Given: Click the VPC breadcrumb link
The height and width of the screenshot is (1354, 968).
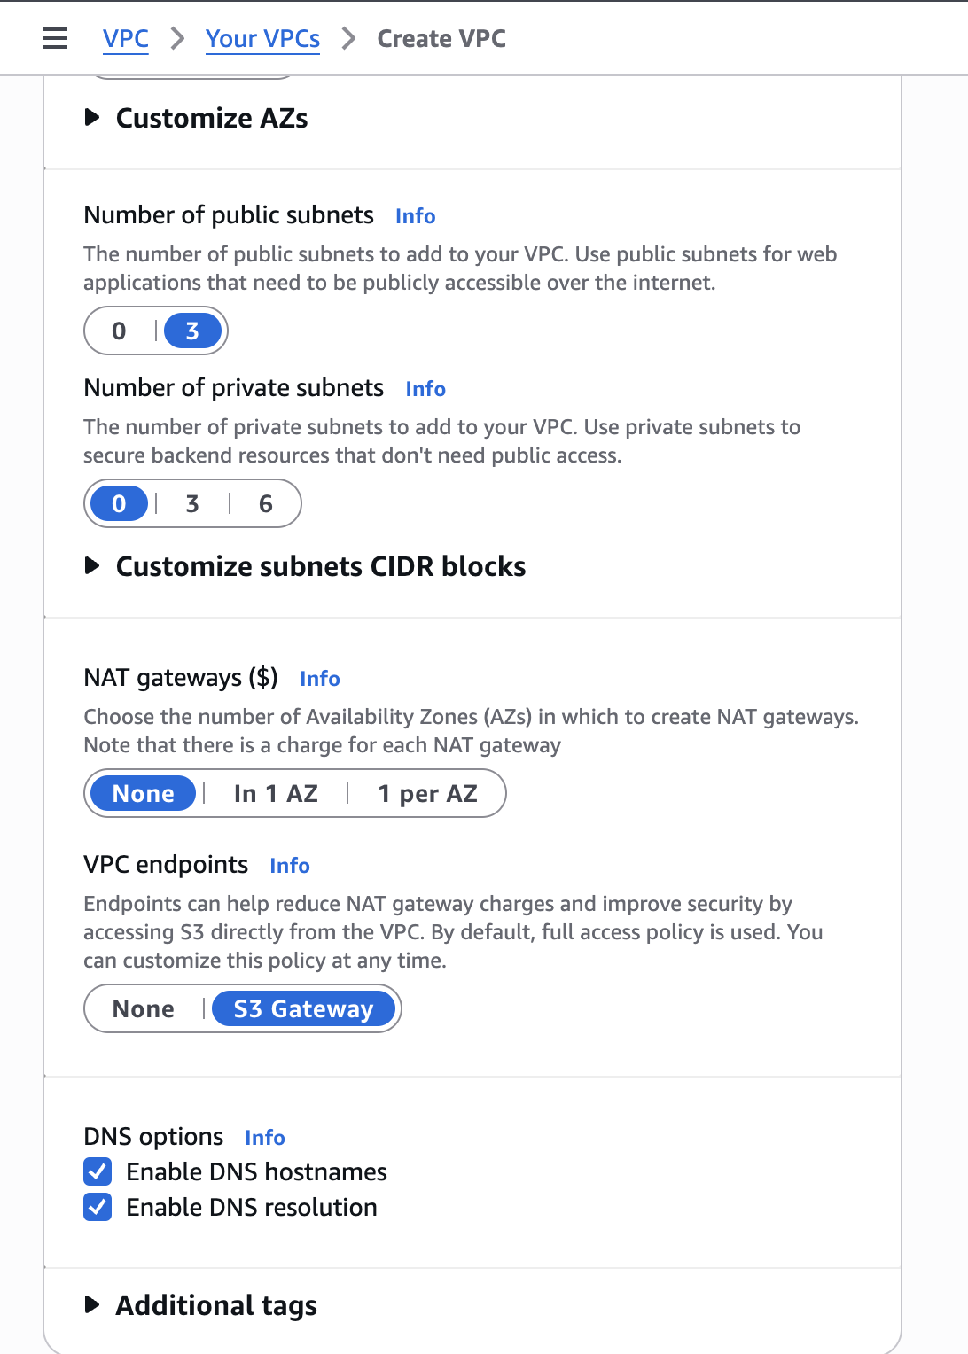Looking at the screenshot, I should [126, 39].
